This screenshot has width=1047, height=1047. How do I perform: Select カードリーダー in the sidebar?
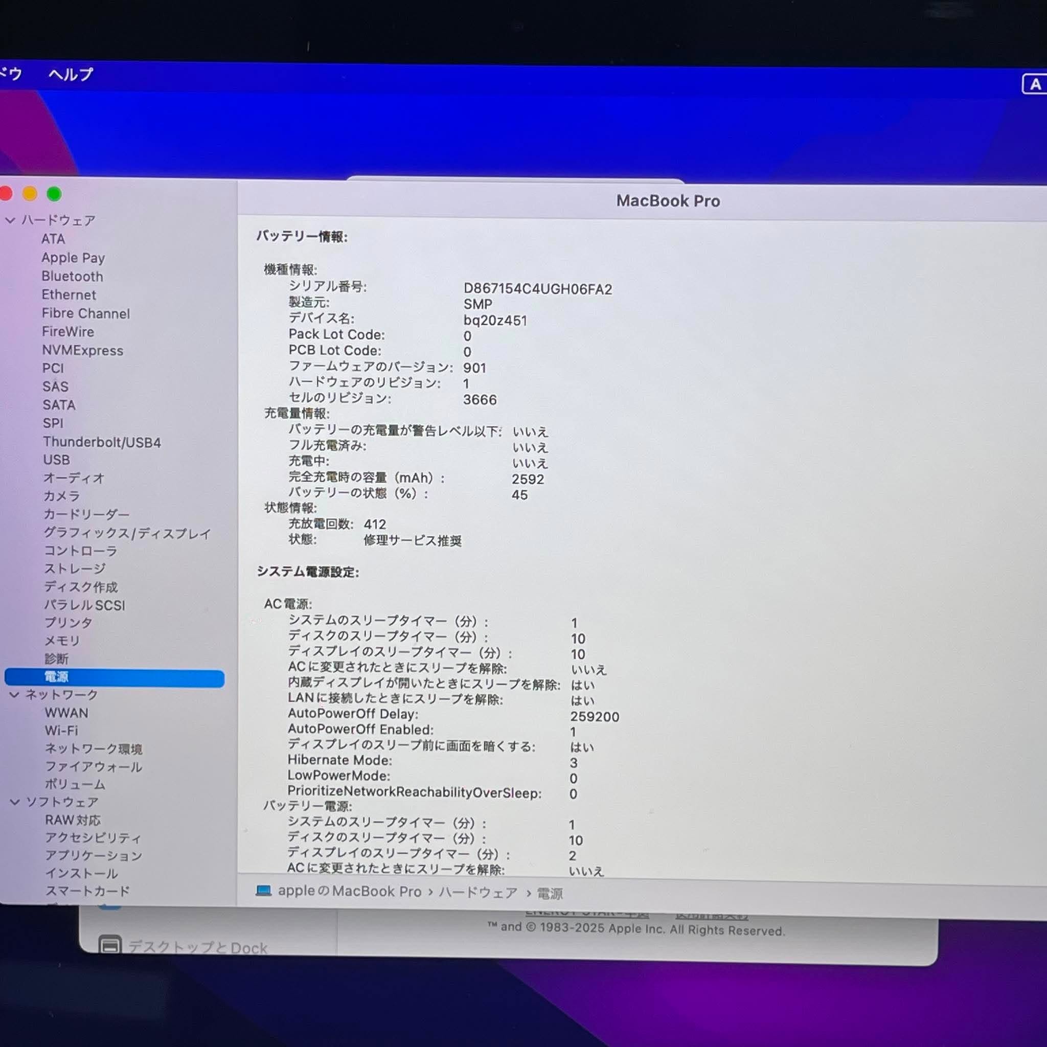pos(86,514)
